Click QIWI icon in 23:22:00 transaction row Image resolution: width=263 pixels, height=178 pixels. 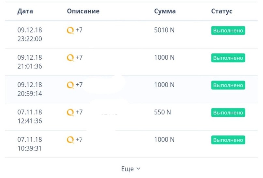click(70, 31)
